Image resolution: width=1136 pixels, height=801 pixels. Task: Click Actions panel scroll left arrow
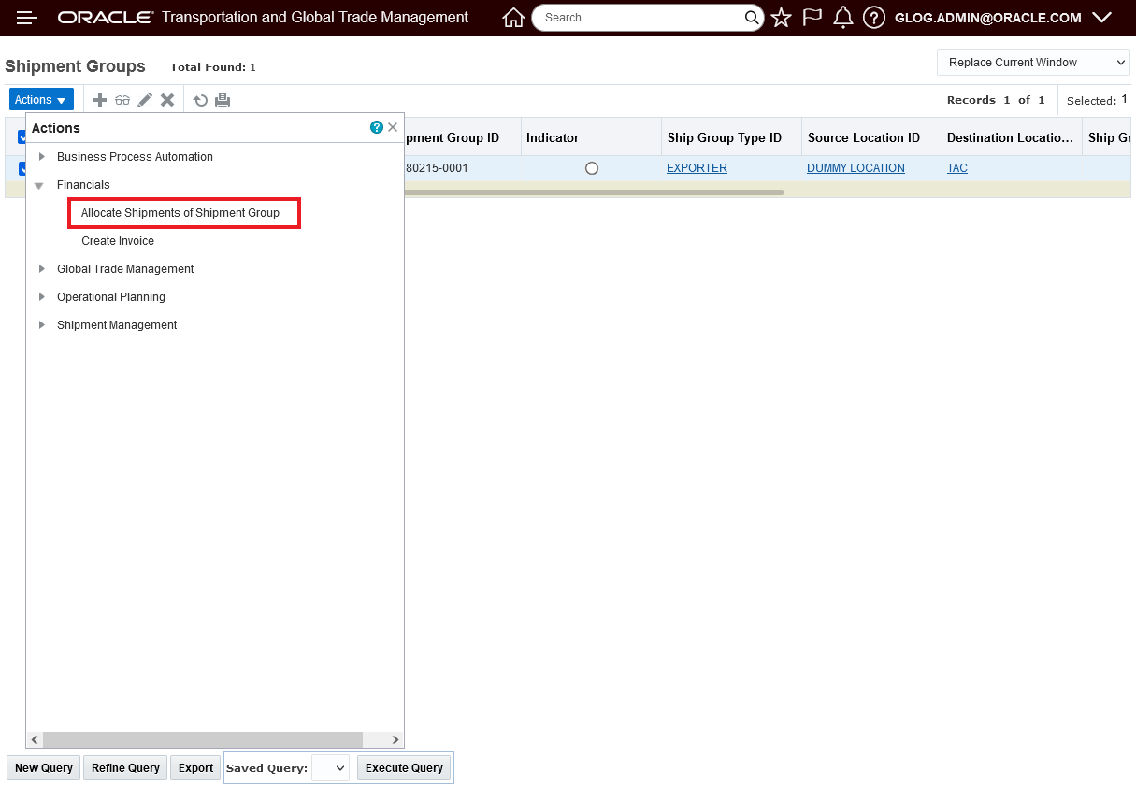35,739
